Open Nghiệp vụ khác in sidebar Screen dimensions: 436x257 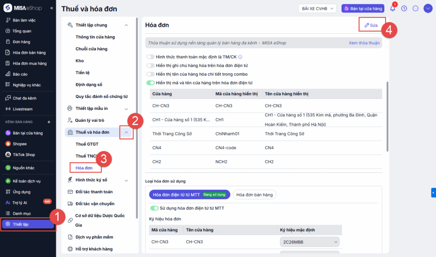[x=27, y=85]
